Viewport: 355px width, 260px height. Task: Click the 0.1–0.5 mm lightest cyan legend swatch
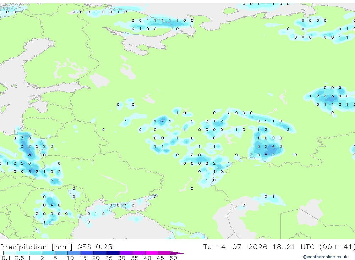10,253
